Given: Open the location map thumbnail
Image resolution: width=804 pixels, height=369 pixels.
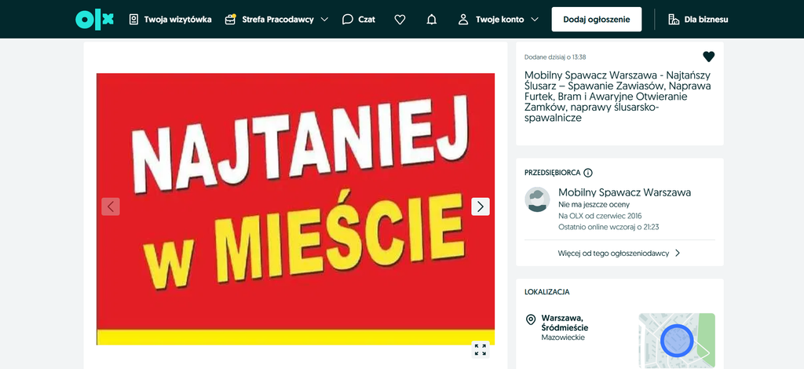Looking at the screenshot, I should pyautogui.click(x=676, y=340).
